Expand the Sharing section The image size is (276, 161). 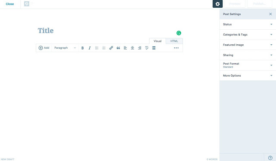[x=248, y=55]
